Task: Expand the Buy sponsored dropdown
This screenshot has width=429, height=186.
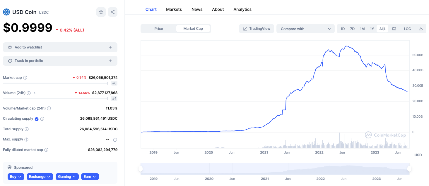Action: [16, 177]
